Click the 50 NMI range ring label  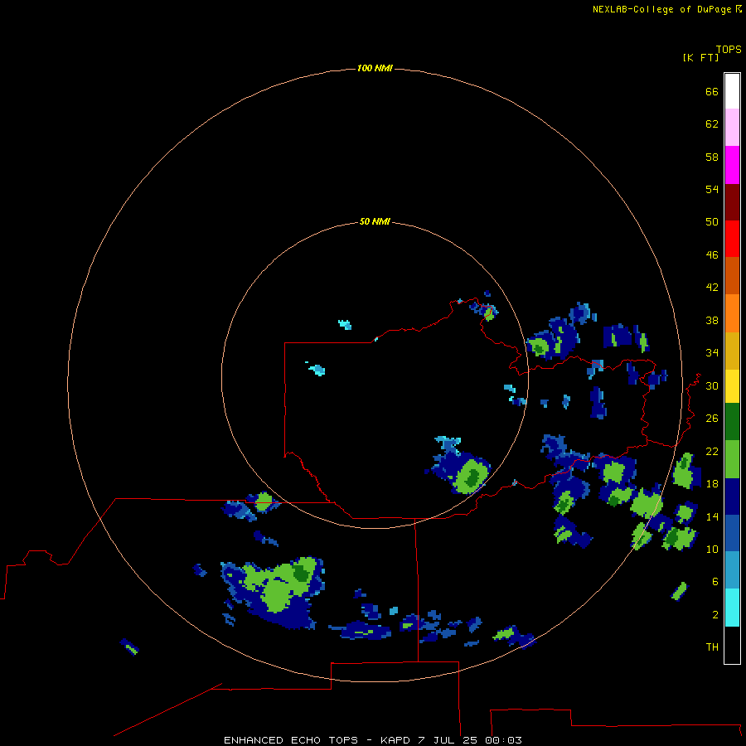point(375,221)
